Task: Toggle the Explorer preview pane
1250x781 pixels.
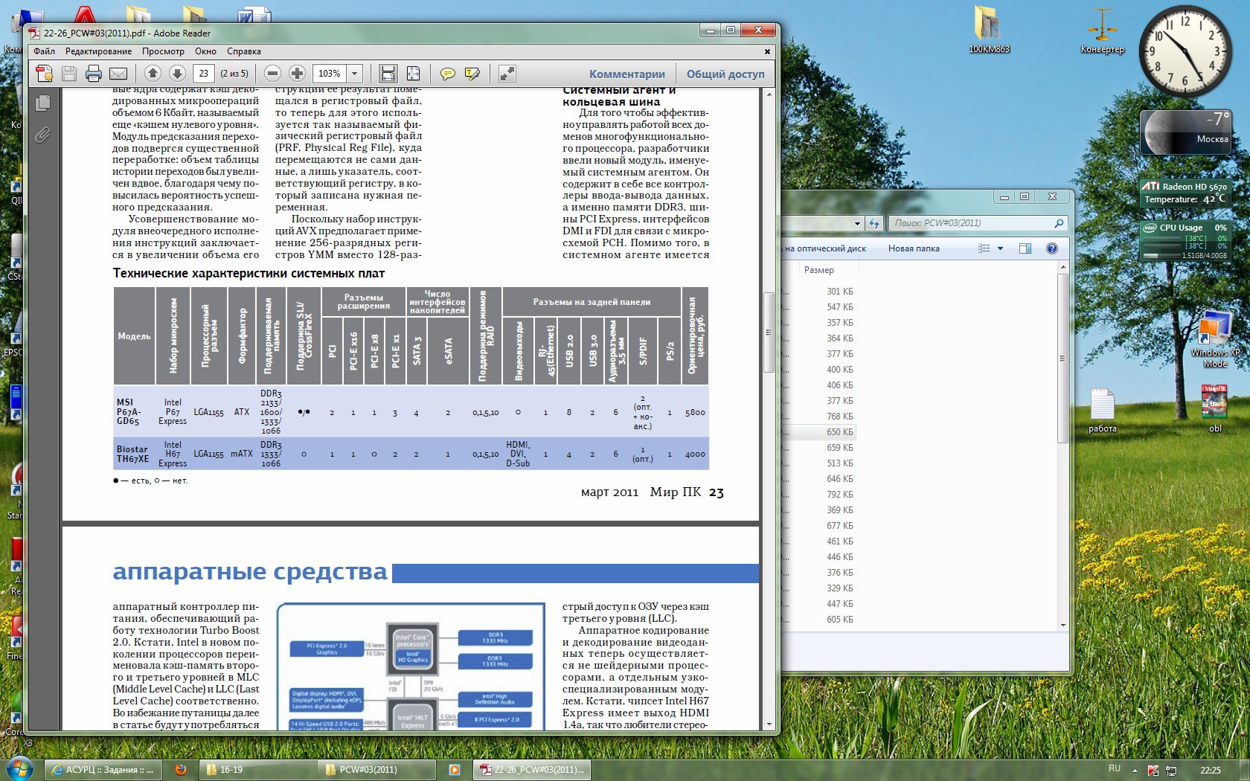Action: [x=1025, y=248]
